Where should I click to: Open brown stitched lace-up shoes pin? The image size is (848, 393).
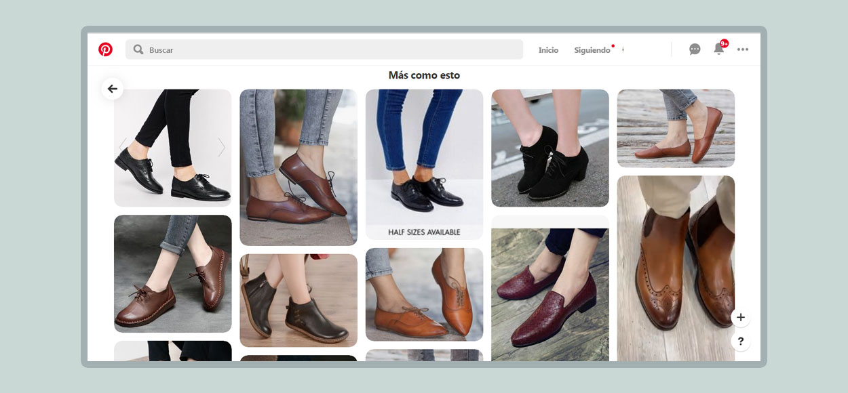pos(172,274)
